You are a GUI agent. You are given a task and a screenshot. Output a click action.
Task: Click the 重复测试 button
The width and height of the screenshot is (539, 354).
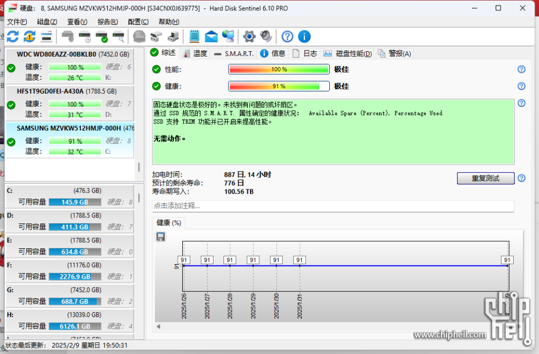tap(486, 178)
